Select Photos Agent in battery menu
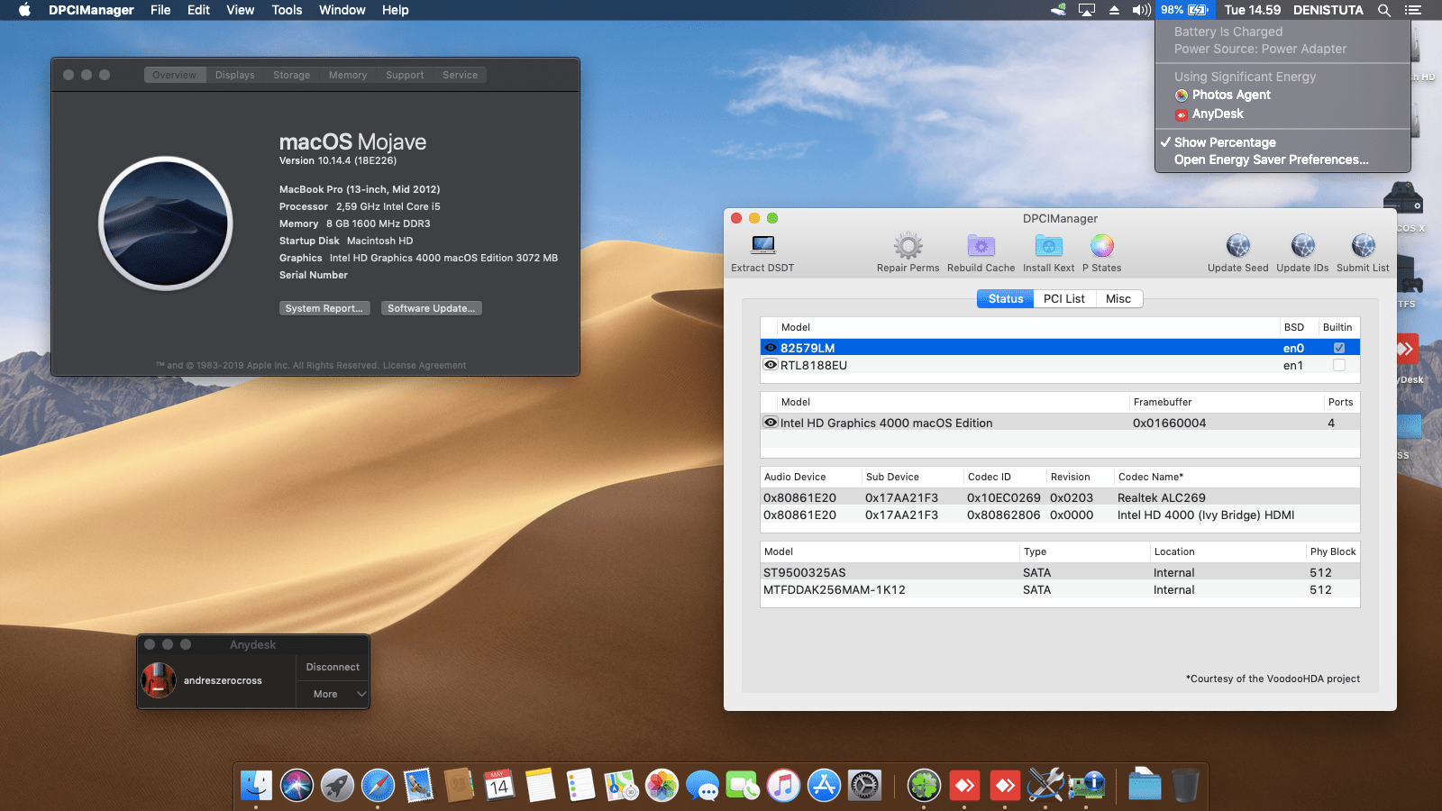This screenshot has height=811, width=1442. 1231,95
